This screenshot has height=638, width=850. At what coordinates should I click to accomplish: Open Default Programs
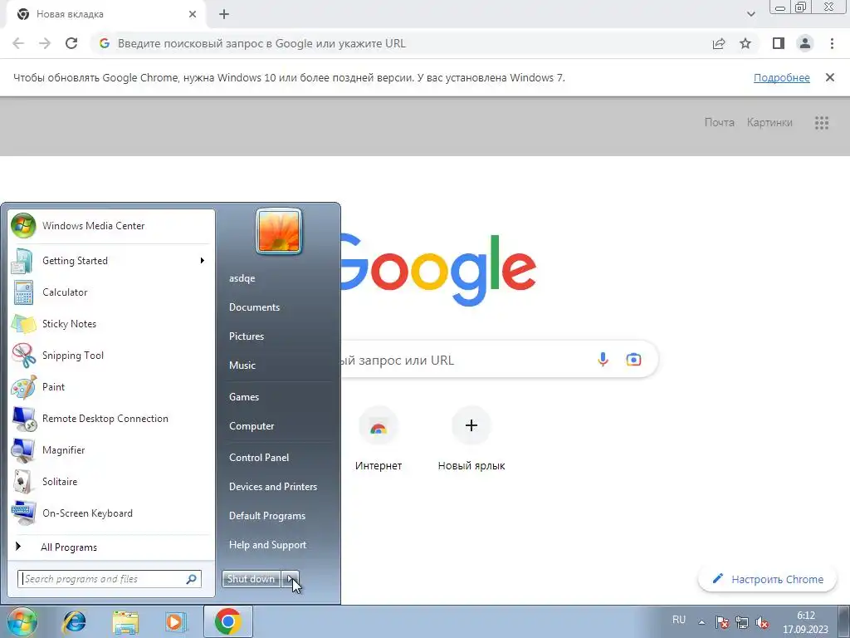pos(279,516)
